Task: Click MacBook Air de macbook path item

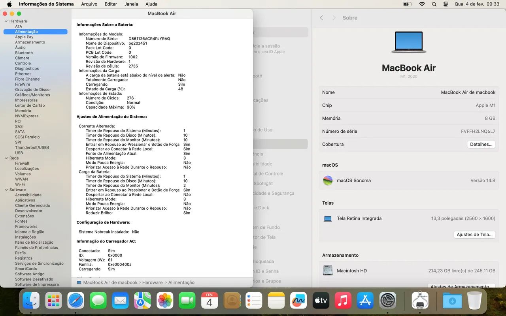Action: point(107,282)
